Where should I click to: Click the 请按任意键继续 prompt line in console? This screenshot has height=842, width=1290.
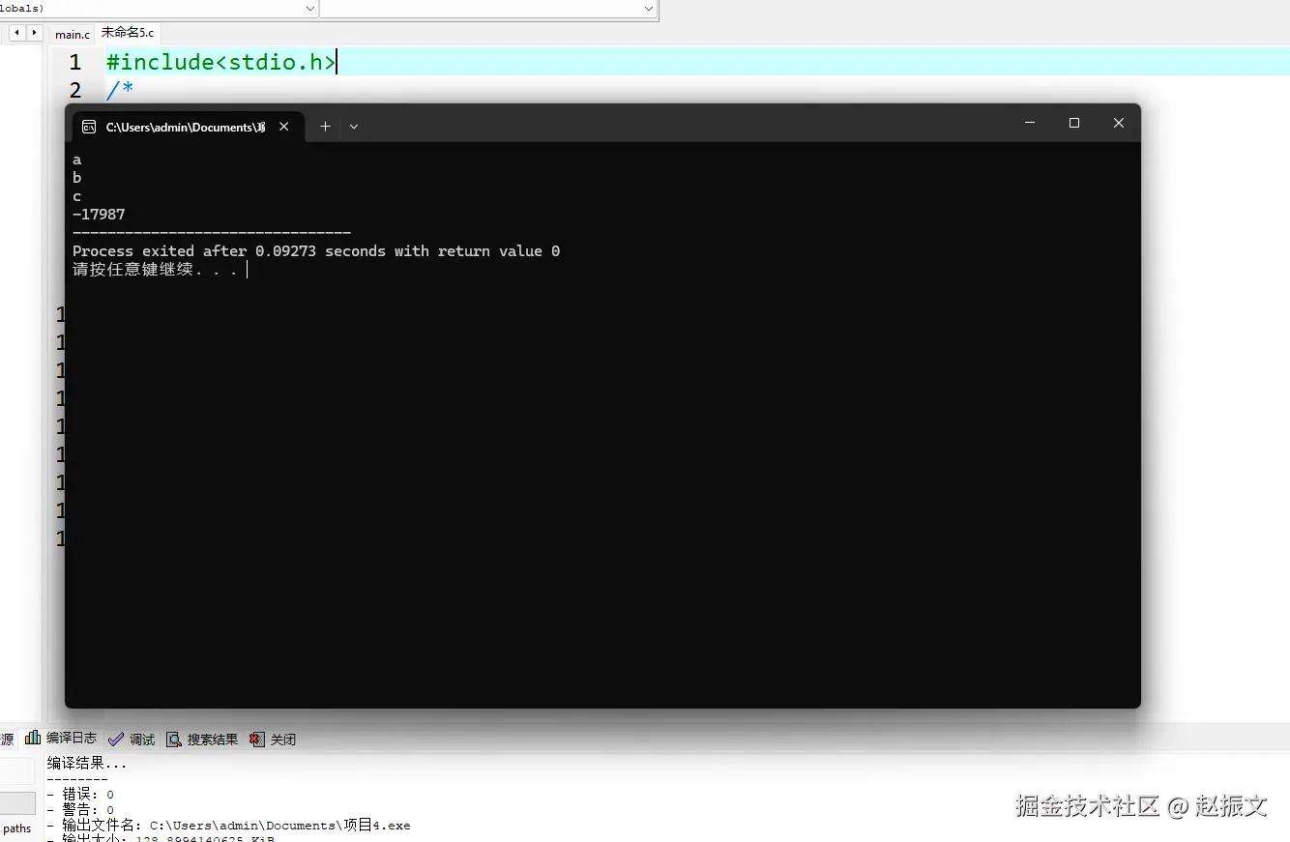(155, 270)
